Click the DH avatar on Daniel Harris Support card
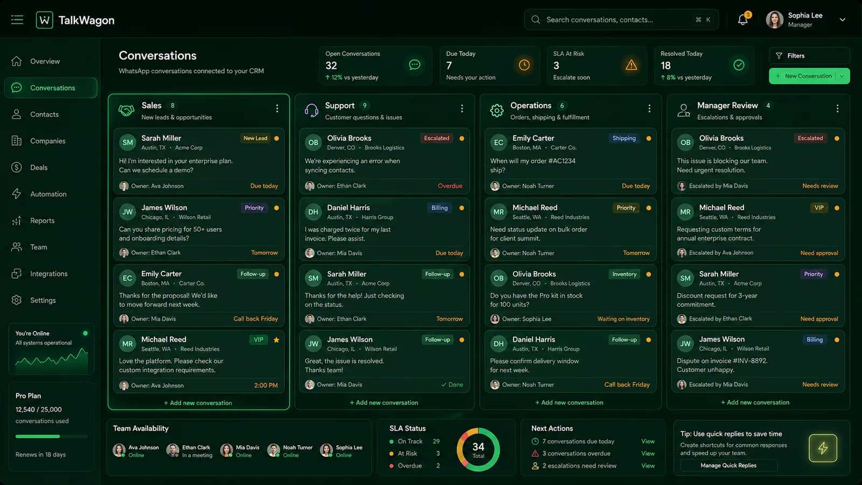Viewport: 862px width, 485px height. coord(313,212)
